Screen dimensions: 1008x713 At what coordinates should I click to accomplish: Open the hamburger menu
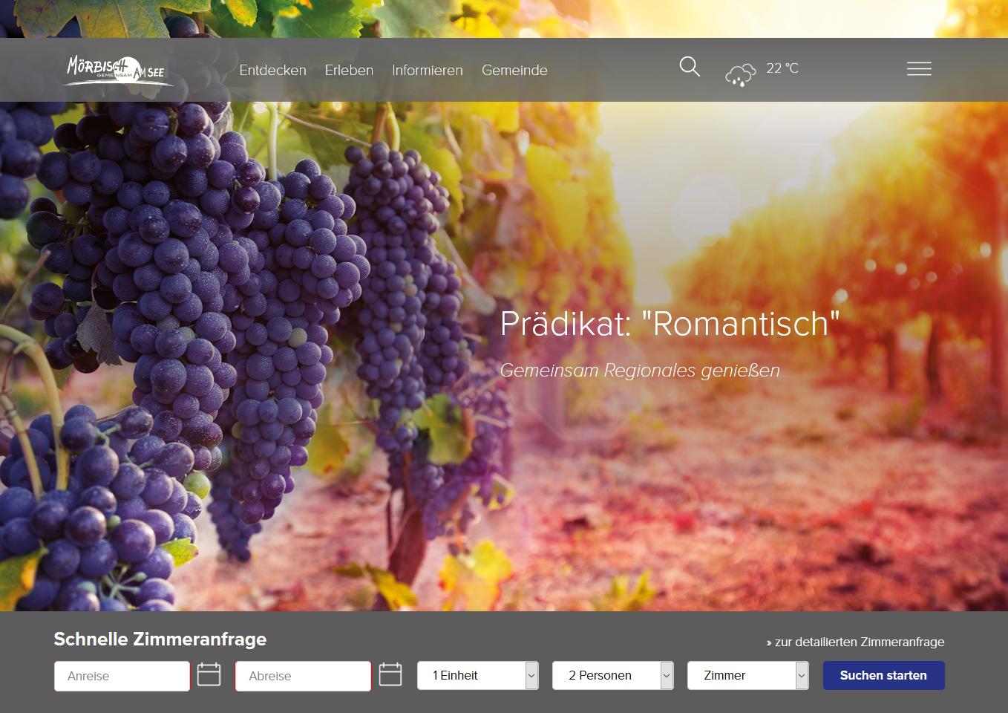[x=918, y=69]
